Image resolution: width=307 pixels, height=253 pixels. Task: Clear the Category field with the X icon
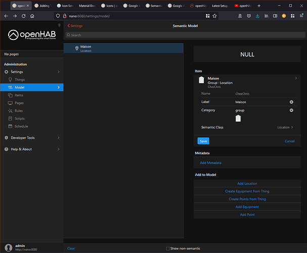tap(291, 110)
